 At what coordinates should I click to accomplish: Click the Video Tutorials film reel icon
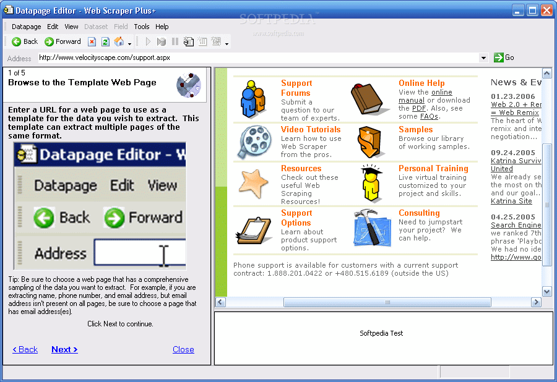pyautogui.click(x=254, y=142)
